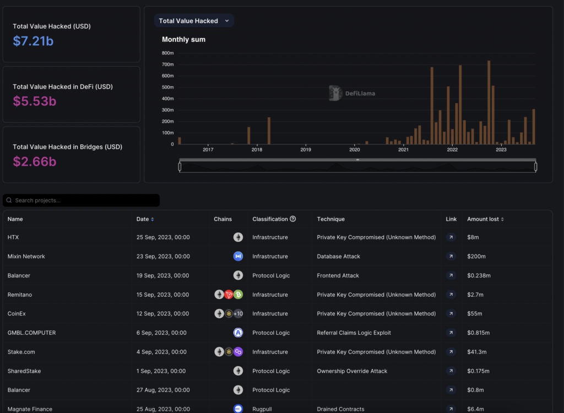Click the Frontend Attack technique cell
The width and height of the screenshot is (564, 413).
click(x=338, y=275)
